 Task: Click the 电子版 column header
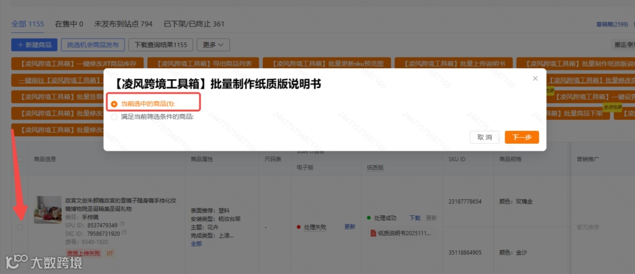[305, 167]
